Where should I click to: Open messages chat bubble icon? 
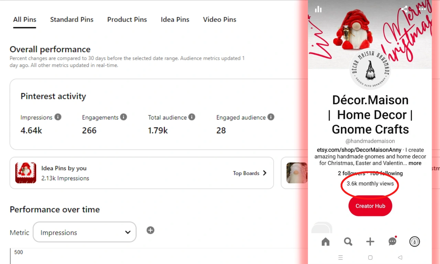[x=393, y=241]
